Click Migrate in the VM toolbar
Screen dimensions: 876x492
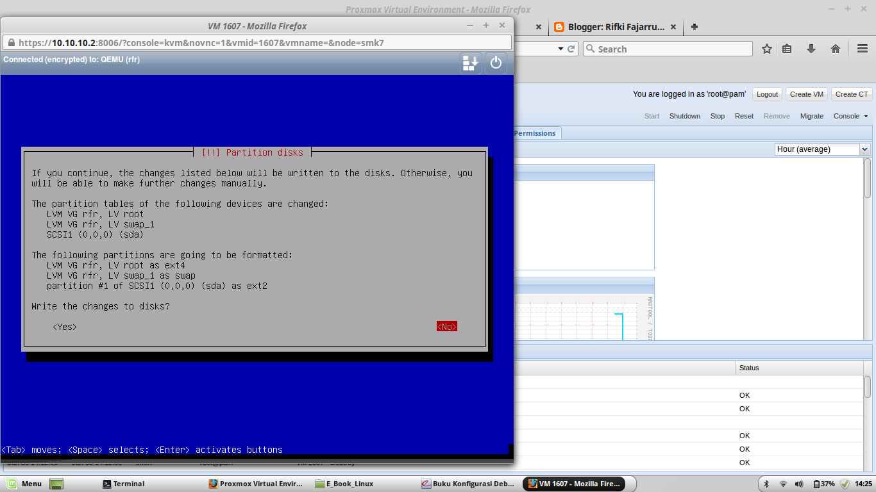pos(812,116)
